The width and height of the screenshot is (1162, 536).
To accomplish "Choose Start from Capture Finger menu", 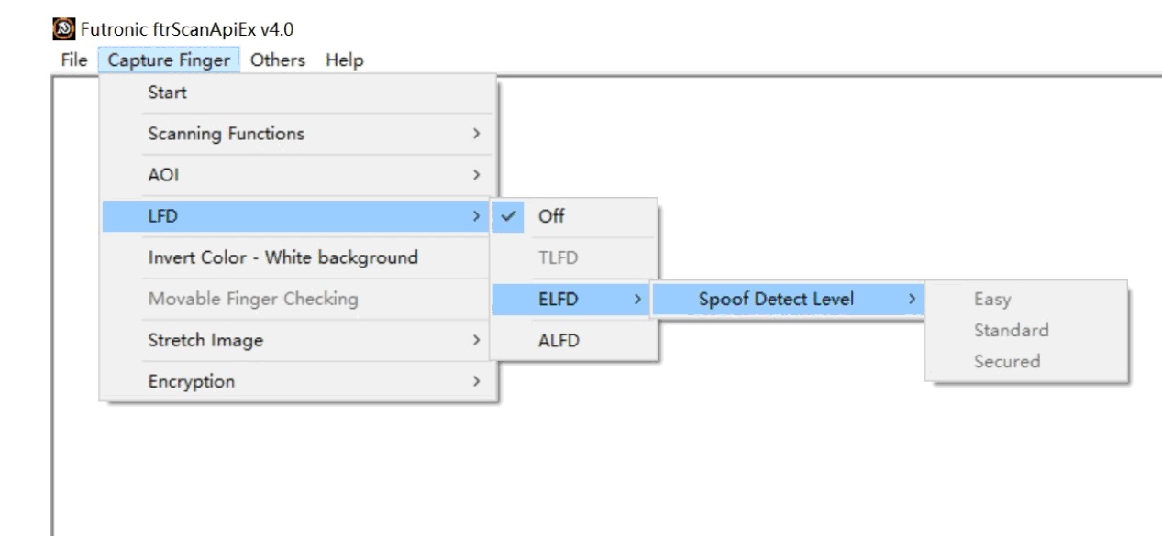I will coord(298,93).
